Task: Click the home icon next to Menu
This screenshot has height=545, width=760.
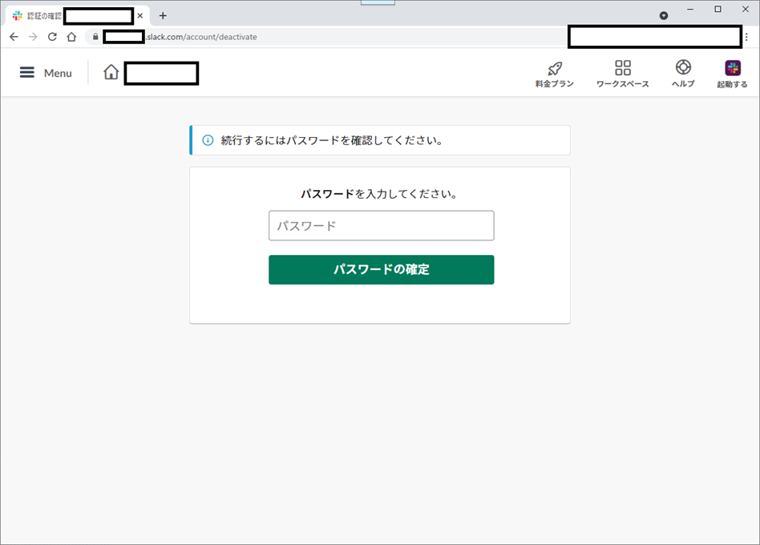Action: tap(111, 72)
